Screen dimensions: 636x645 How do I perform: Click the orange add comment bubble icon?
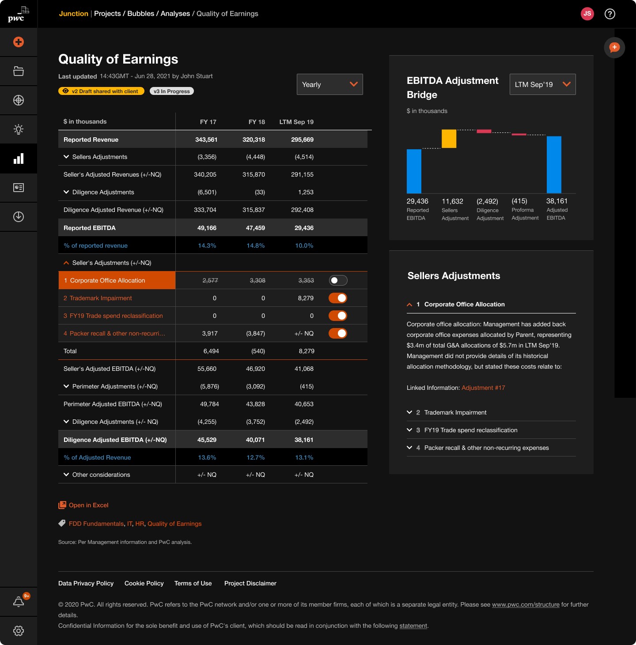pos(614,48)
